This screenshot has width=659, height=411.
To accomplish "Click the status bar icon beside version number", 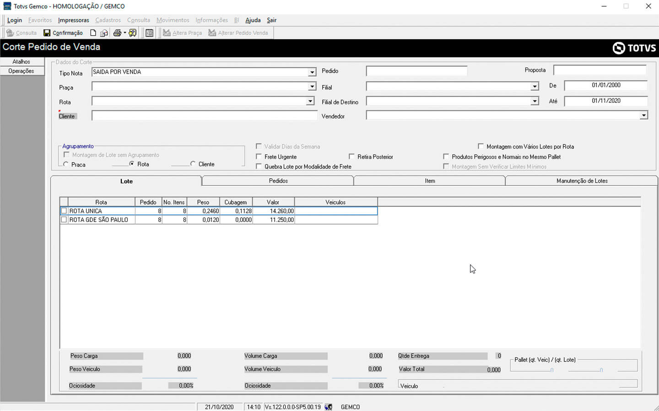I will [328, 407].
